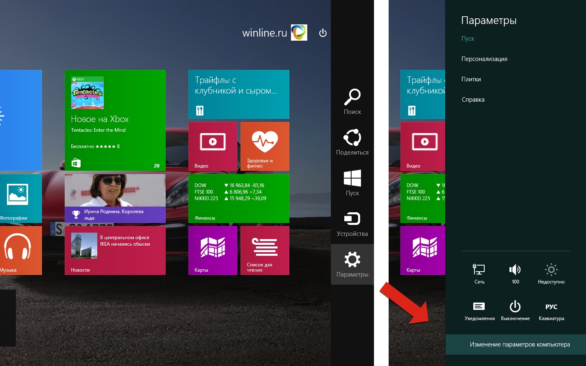Open the Devices charm (Устройства)
The width and height of the screenshot is (586, 366).
352,224
